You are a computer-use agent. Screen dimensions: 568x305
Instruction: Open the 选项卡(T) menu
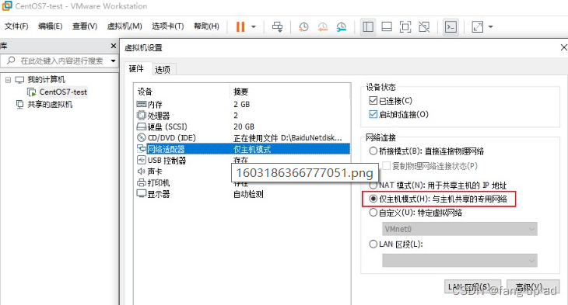pyautogui.click(x=168, y=26)
